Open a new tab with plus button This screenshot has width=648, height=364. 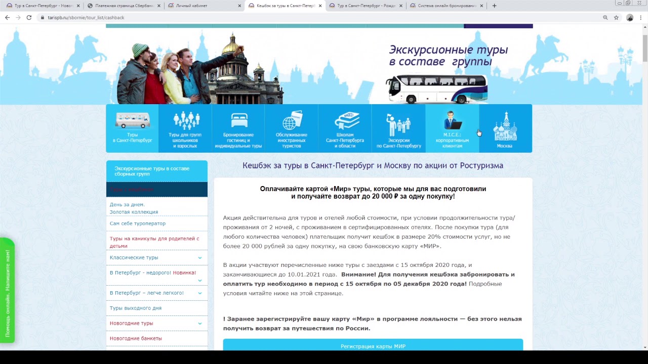coord(494,6)
